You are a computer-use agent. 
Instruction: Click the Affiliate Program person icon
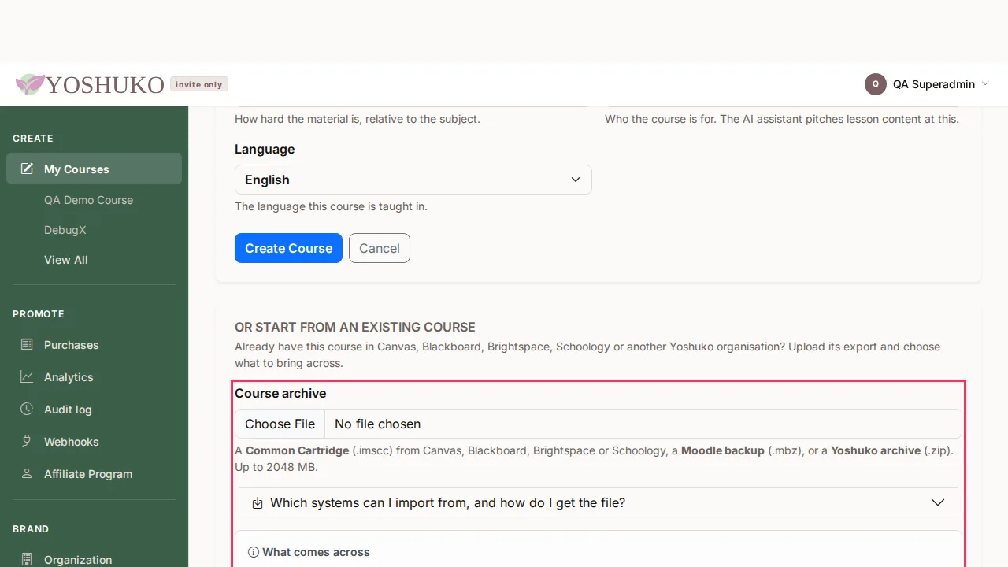click(x=27, y=473)
